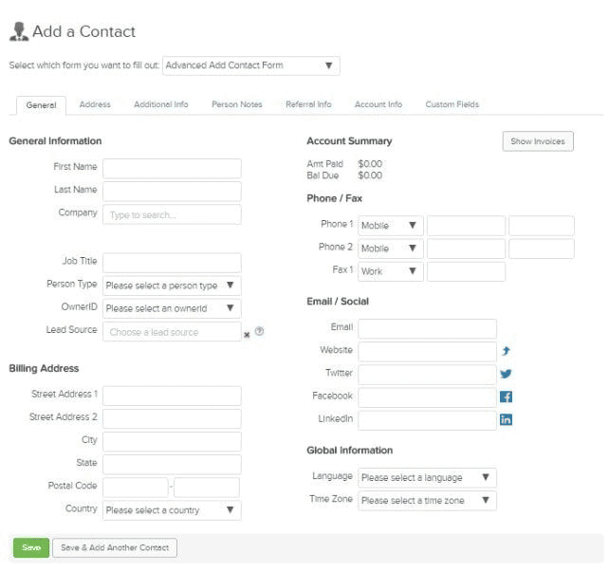Go to the Referral Info tab

(x=308, y=104)
